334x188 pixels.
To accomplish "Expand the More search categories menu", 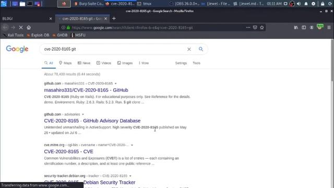I will pyautogui.click(x=144, y=63).
